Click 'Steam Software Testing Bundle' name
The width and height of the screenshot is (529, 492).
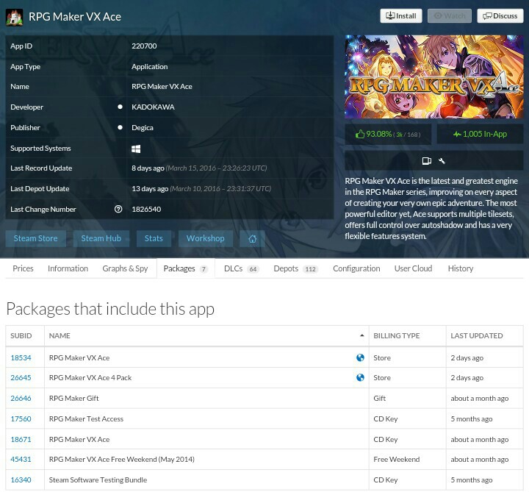point(98,479)
